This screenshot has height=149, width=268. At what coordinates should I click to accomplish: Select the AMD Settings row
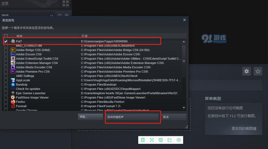point(92,76)
